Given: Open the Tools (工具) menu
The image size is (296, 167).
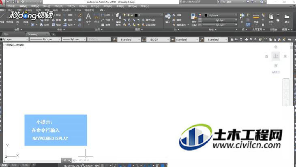Looking at the screenshot, I should pos(71,6).
